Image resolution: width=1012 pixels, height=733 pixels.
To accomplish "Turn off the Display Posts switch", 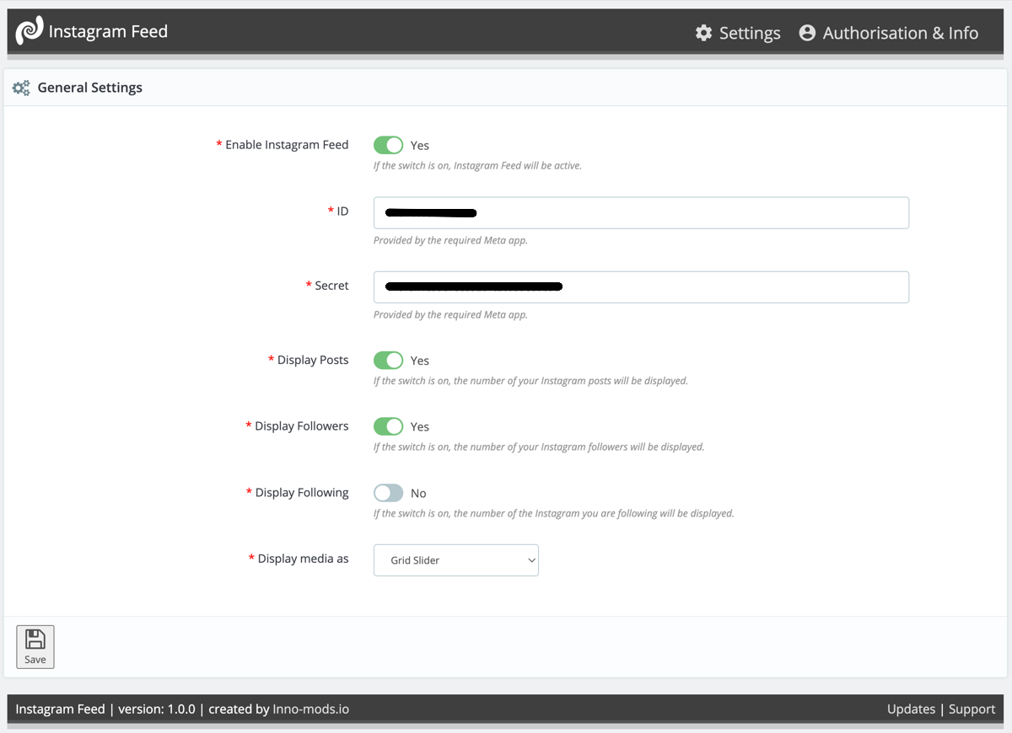I will [388, 360].
